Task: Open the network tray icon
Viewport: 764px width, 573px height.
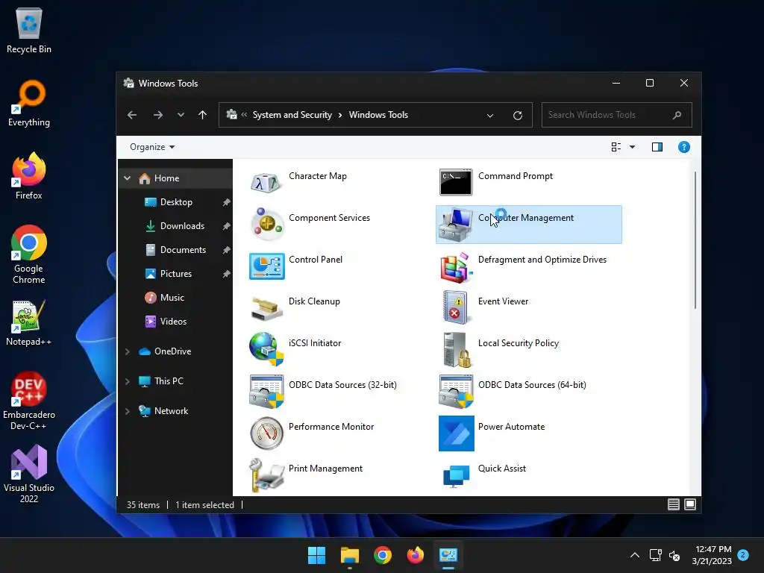Action: click(655, 555)
